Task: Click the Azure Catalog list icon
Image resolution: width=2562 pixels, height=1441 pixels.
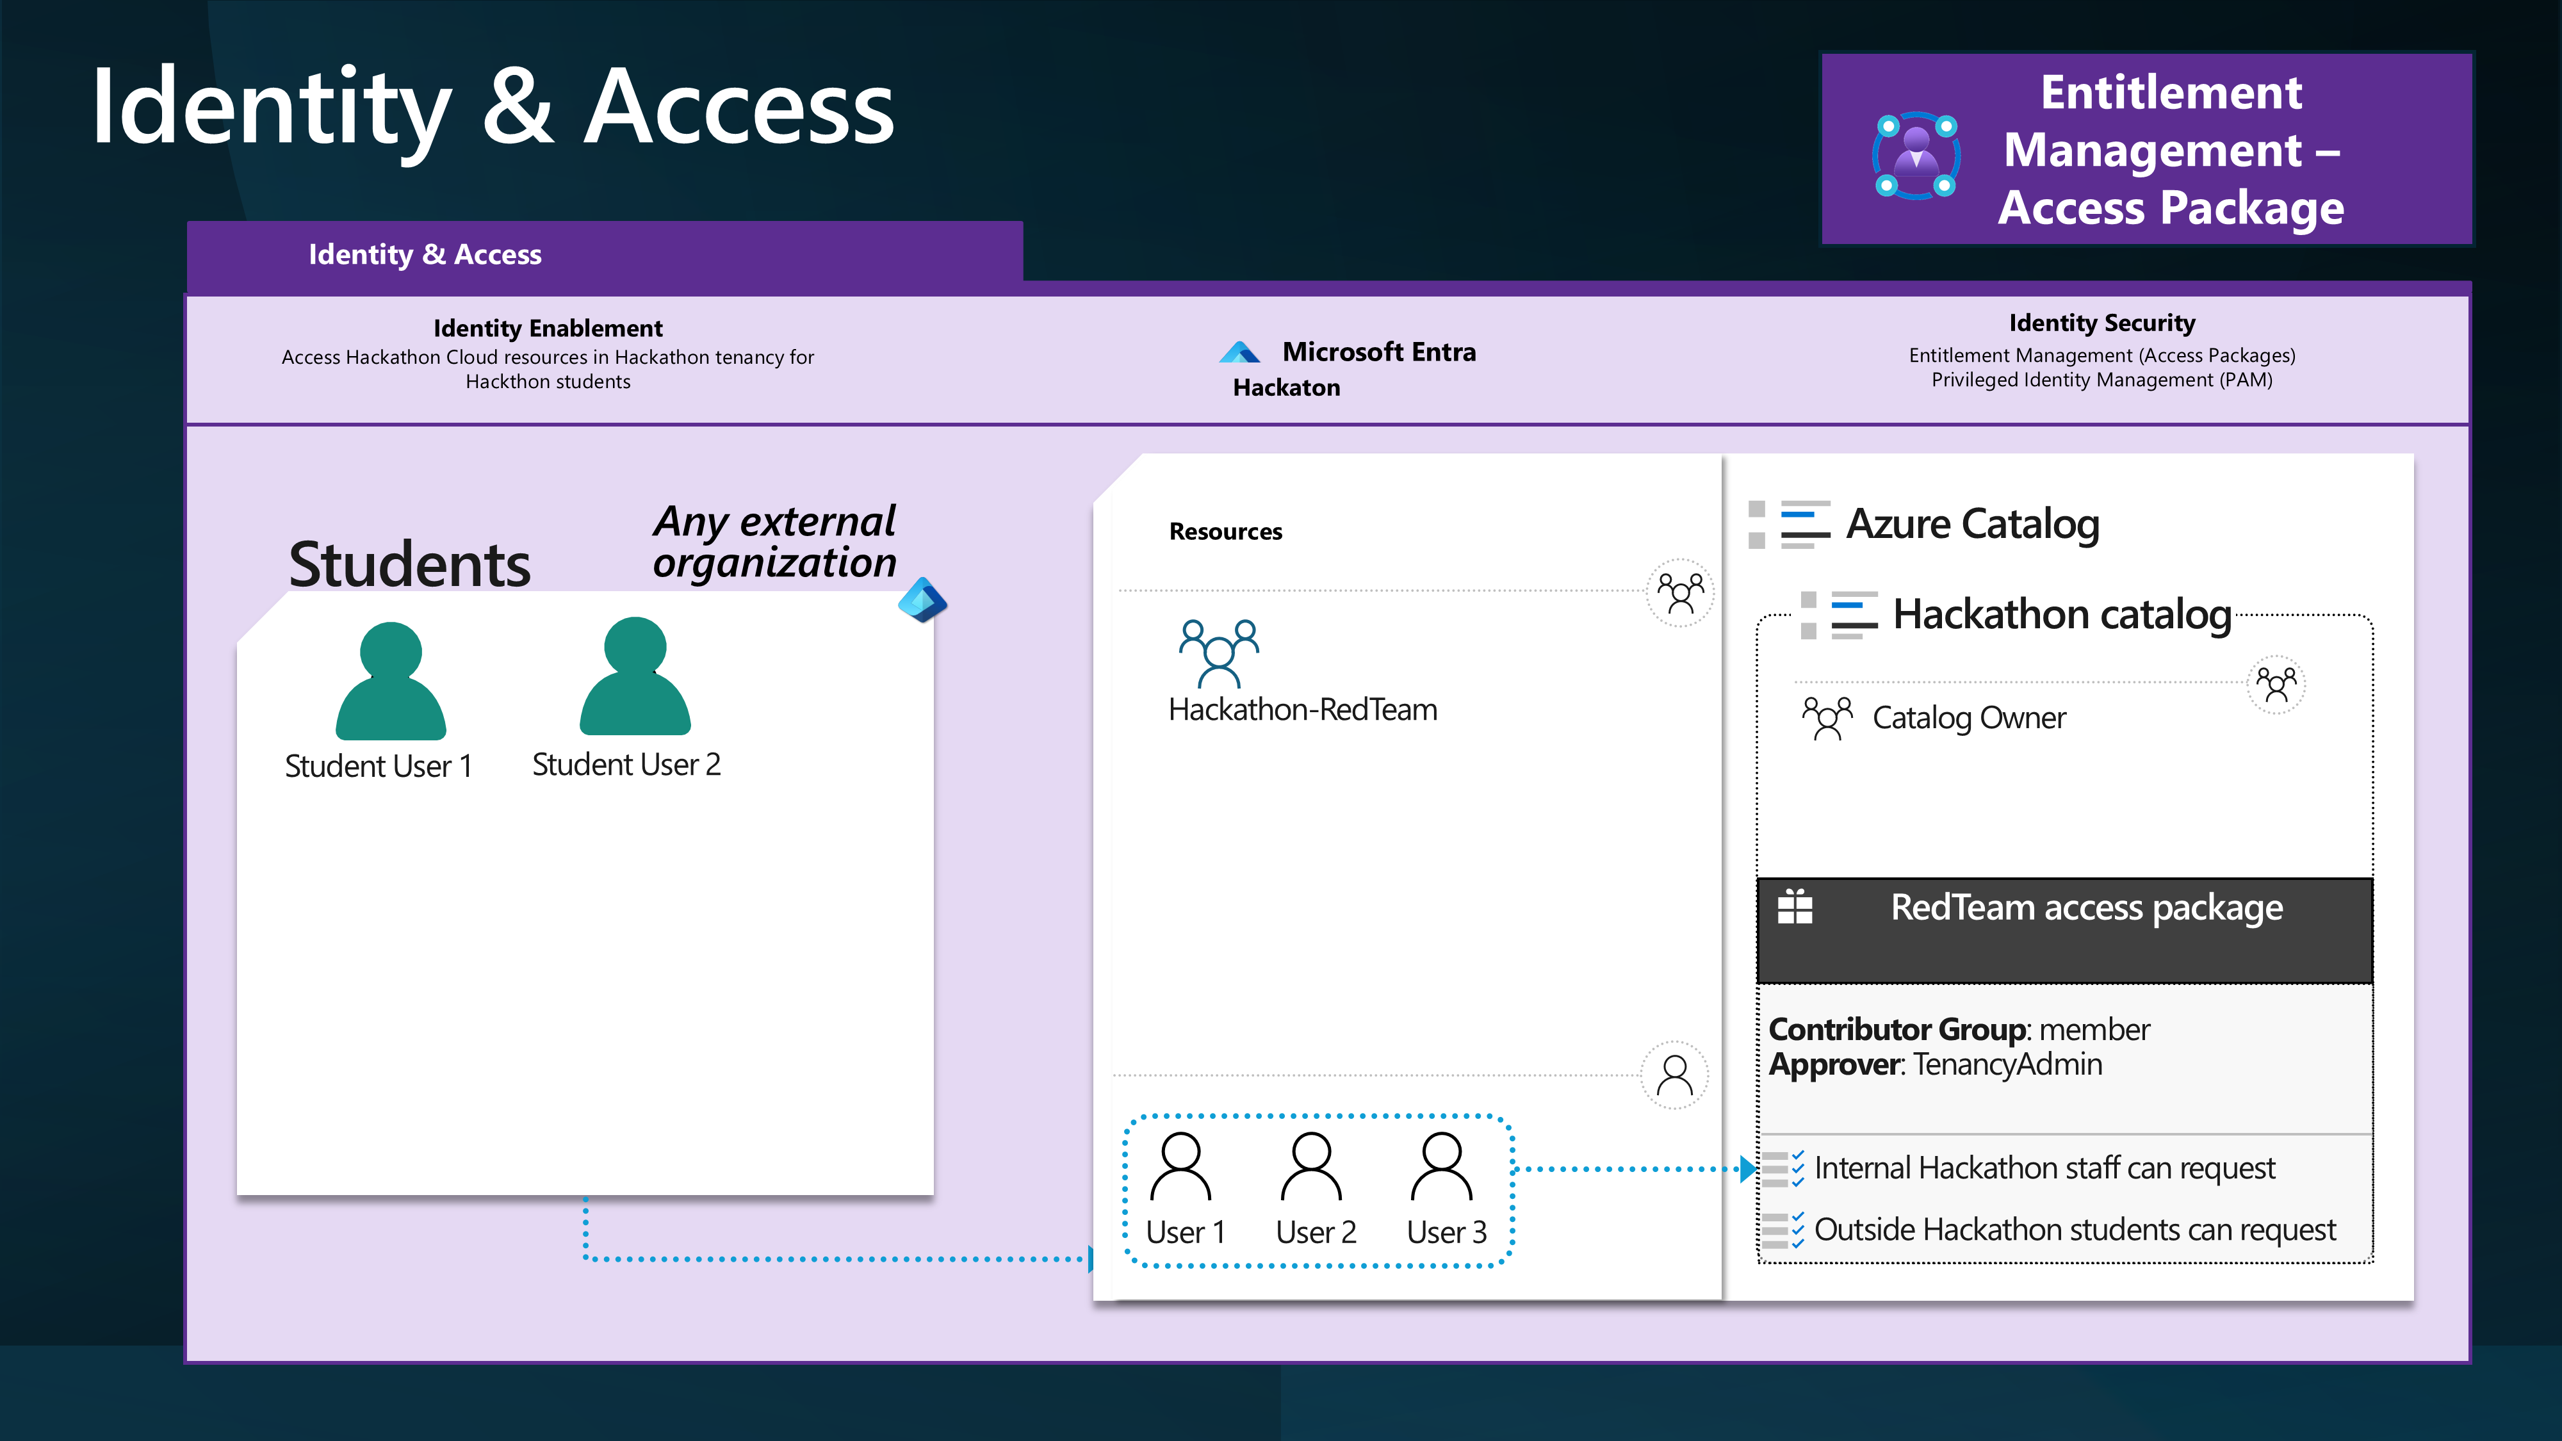Action: tap(1789, 524)
